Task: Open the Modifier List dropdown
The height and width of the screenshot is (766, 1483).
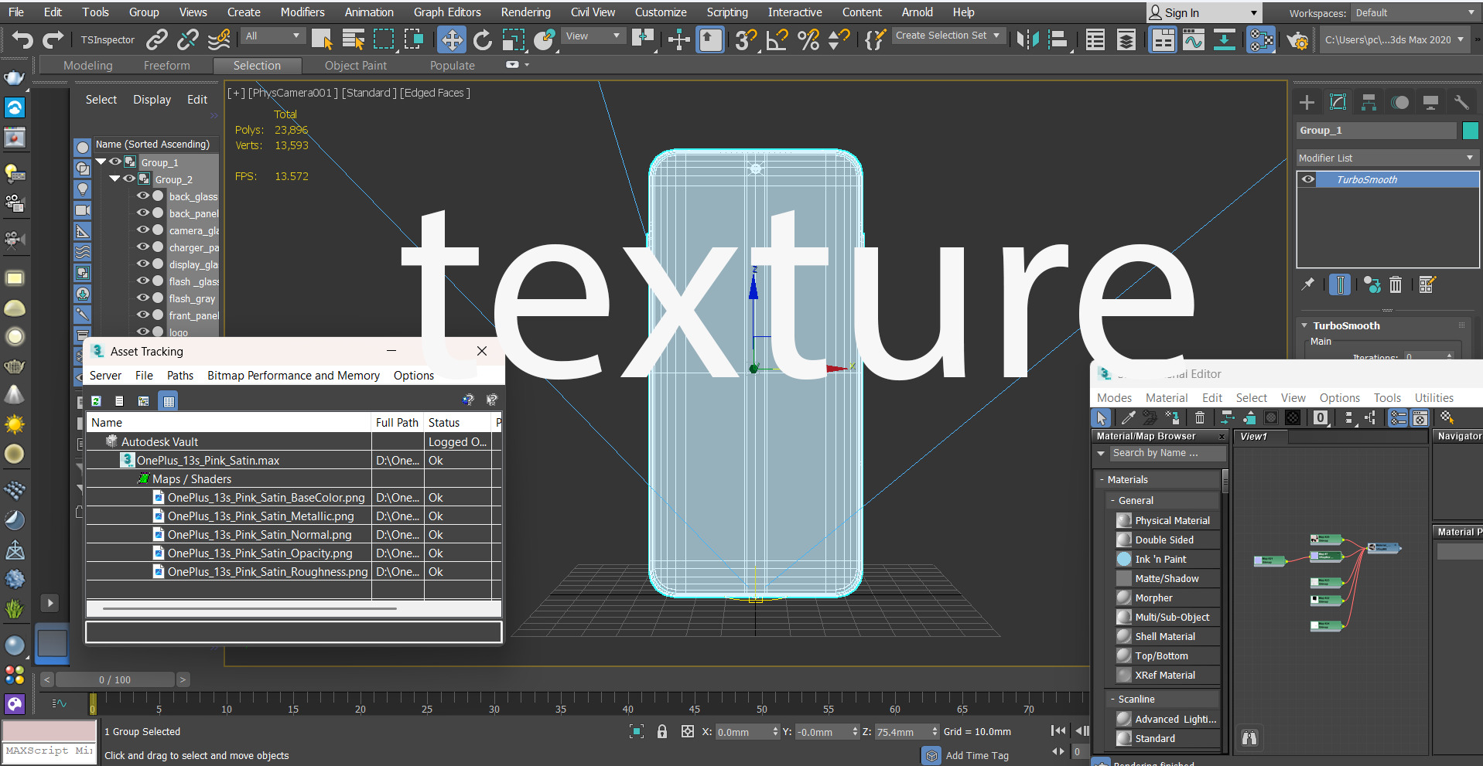Action: point(1388,158)
